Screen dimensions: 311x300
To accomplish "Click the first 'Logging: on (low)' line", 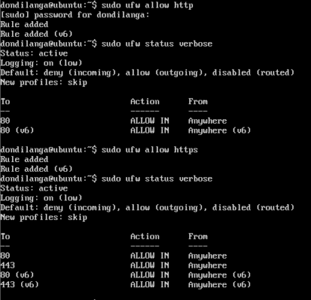I will click(41, 63).
